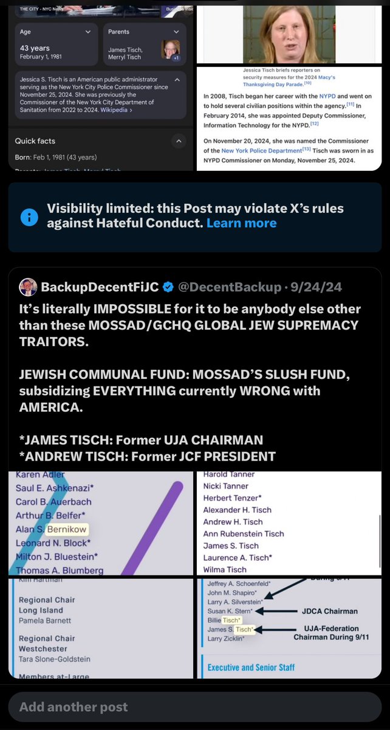Open the image listing Harold Tanner names
The image size is (390, 730).
click(289, 523)
